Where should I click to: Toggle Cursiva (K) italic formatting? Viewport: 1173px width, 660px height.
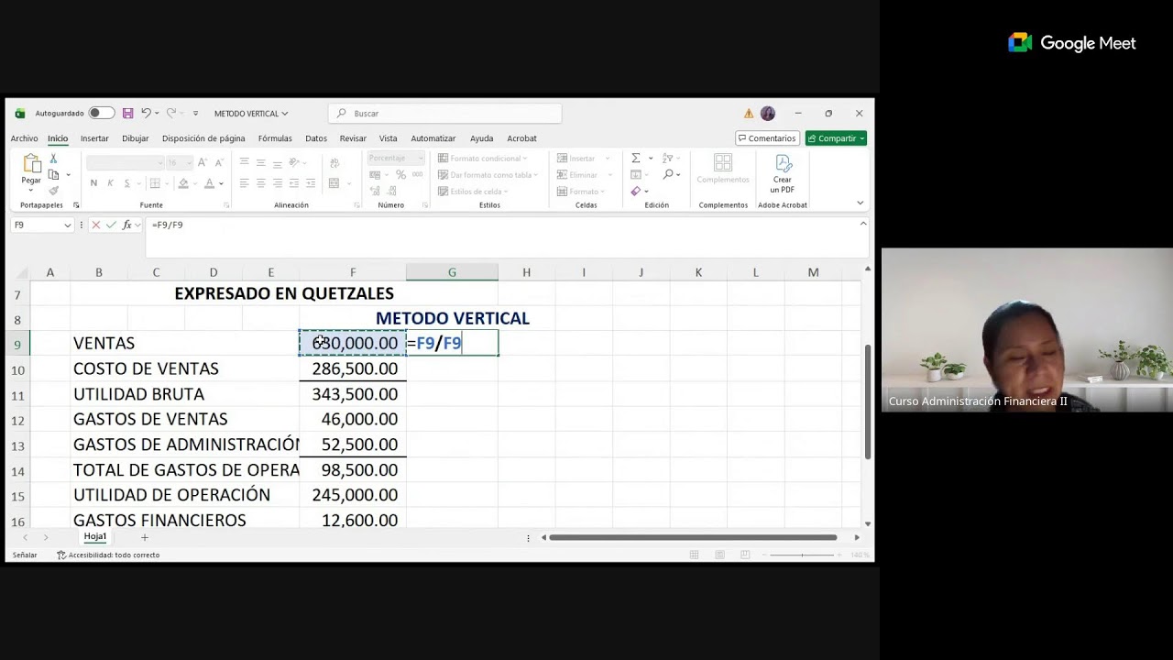tap(110, 183)
